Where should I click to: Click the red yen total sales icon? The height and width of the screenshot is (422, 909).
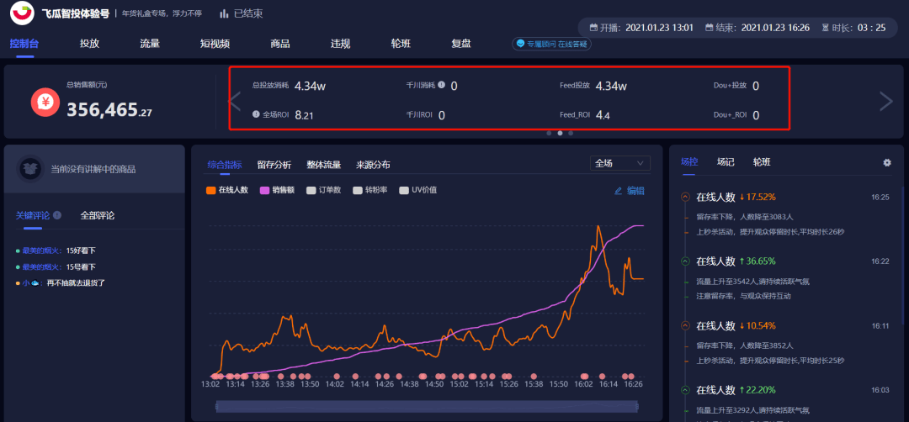45,103
